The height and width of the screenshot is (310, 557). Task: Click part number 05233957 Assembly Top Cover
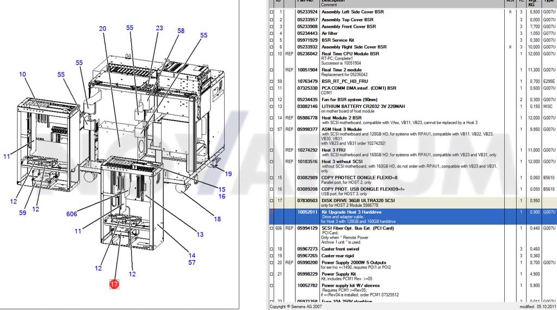tap(307, 20)
